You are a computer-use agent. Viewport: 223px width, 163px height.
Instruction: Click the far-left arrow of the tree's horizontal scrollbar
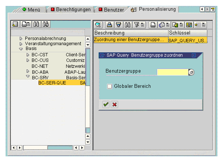pyautogui.click(x=14, y=148)
